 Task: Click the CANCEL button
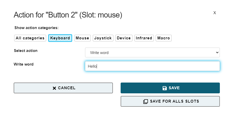pos(63,88)
